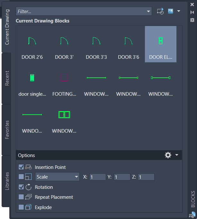Select the WINDO... block in the bottom row

[x=32, y=118]
